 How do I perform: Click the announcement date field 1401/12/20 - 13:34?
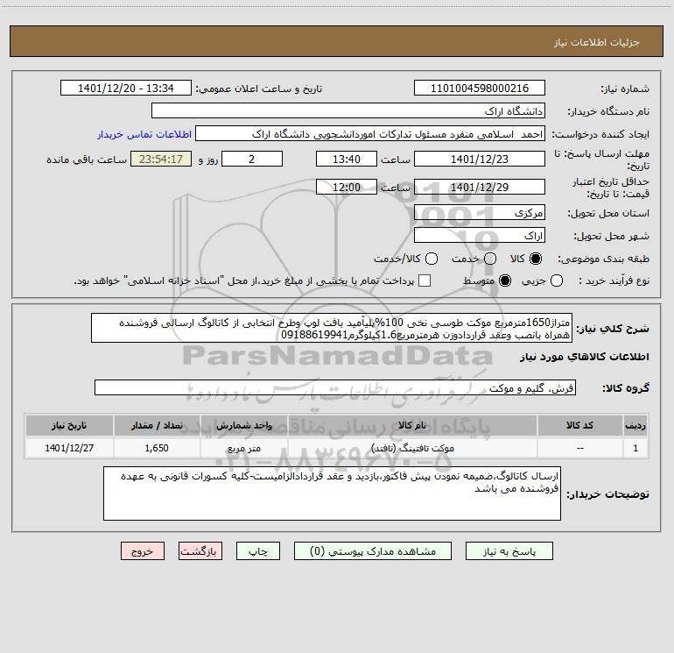(126, 88)
